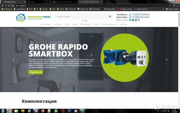Viewport: 180px width, 113px height.
Task: Open the Клининг bookmarks folder
Action: coord(60,9)
